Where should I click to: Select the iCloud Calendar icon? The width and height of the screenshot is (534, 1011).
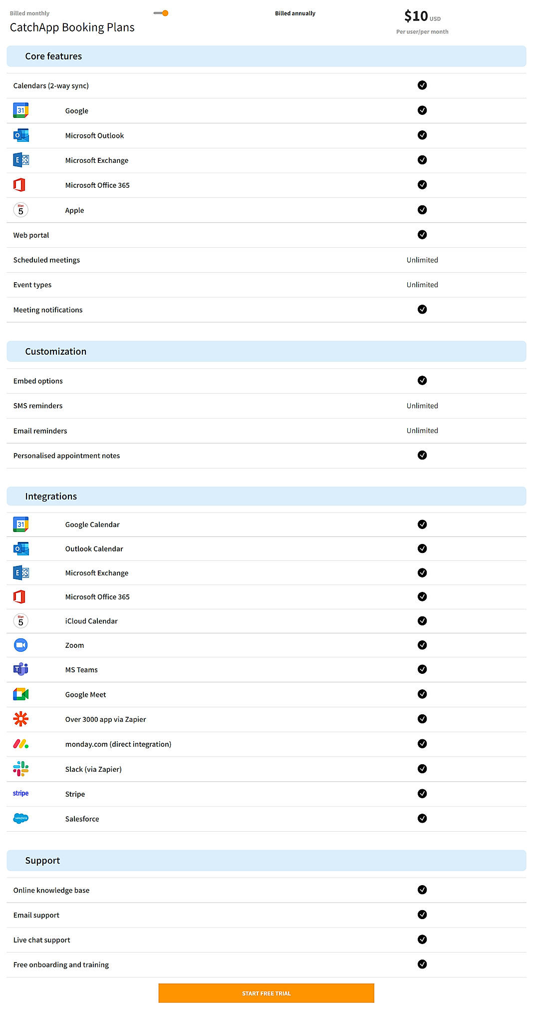[x=20, y=621]
